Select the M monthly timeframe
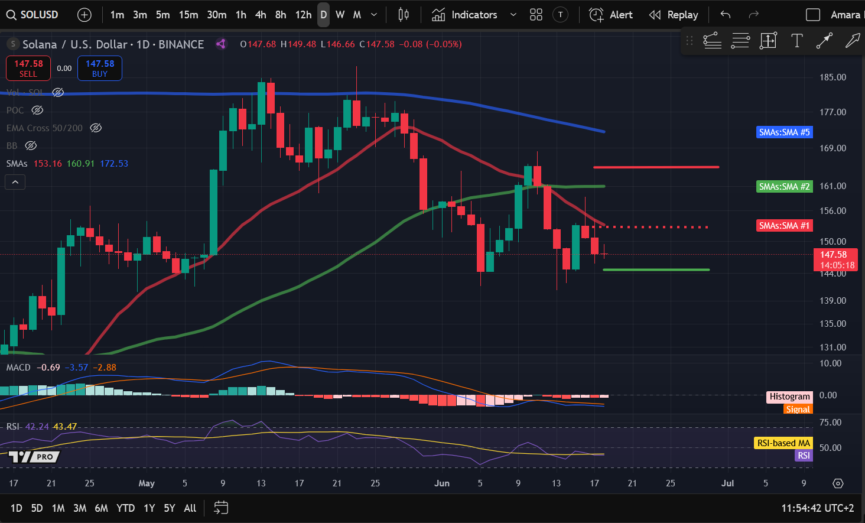 [x=357, y=15]
